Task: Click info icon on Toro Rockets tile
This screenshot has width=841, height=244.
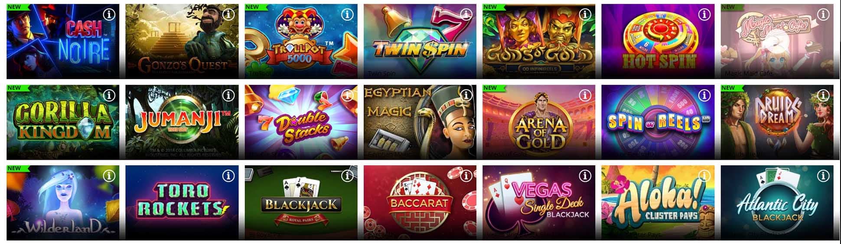Action: pyautogui.click(x=228, y=176)
